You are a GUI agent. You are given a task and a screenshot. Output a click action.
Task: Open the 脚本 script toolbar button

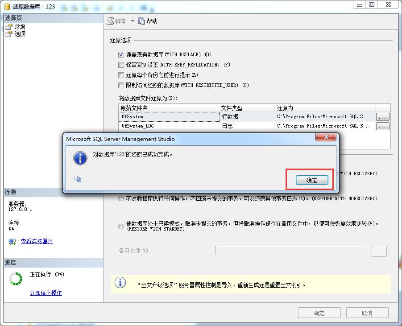click(x=116, y=21)
